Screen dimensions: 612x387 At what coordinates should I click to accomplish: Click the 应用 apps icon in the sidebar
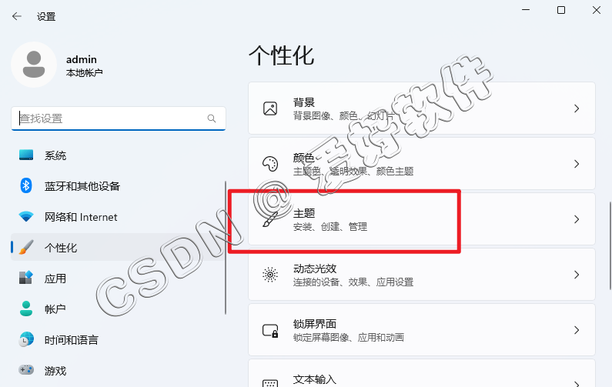(x=26, y=278)
